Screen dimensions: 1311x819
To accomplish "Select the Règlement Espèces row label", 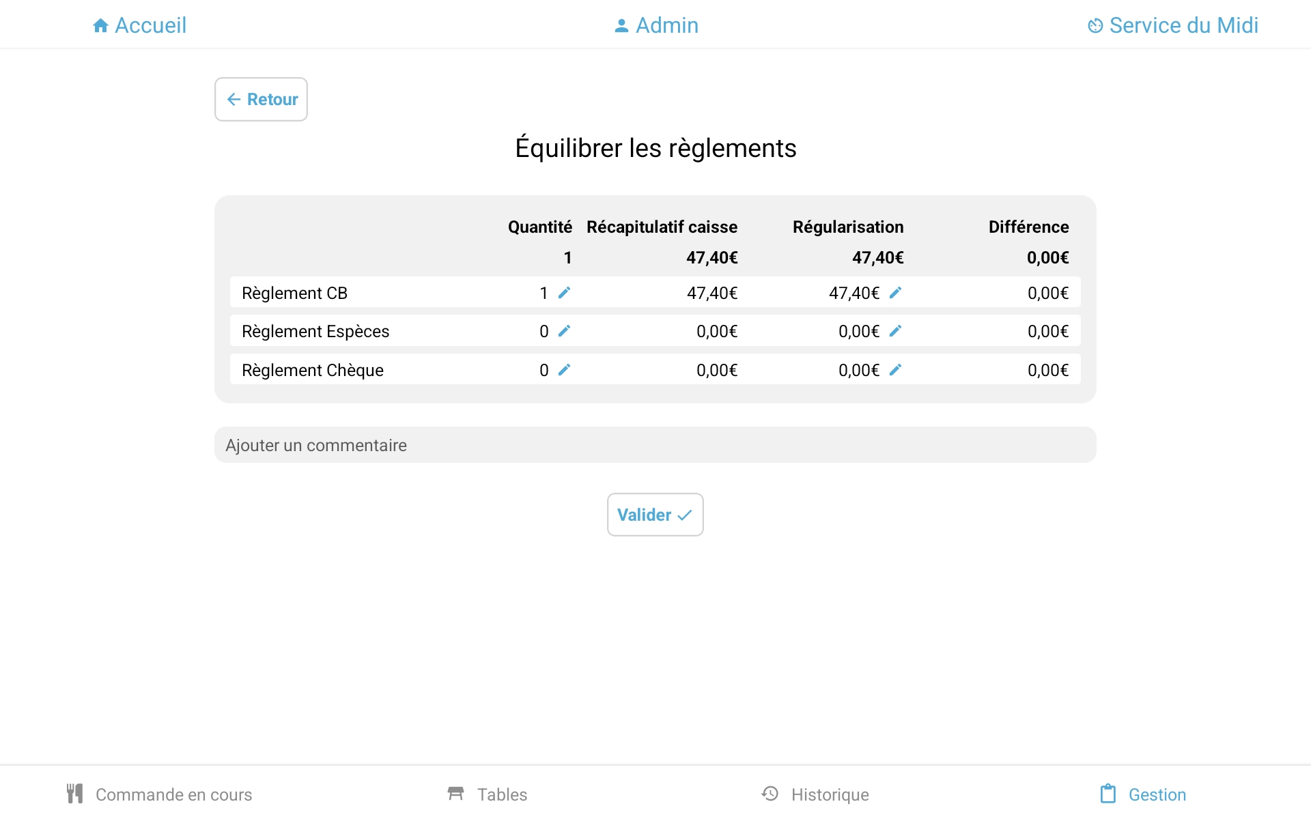I will [315, 331].
